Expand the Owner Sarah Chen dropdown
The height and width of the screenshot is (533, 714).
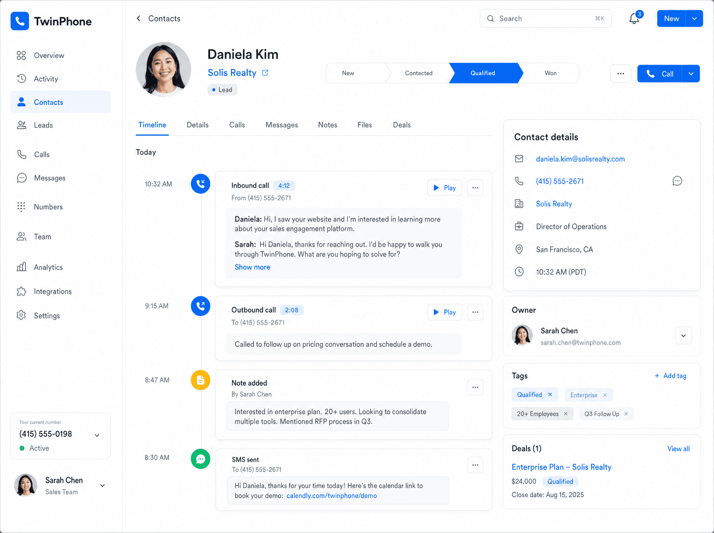[x=683, y=336]
